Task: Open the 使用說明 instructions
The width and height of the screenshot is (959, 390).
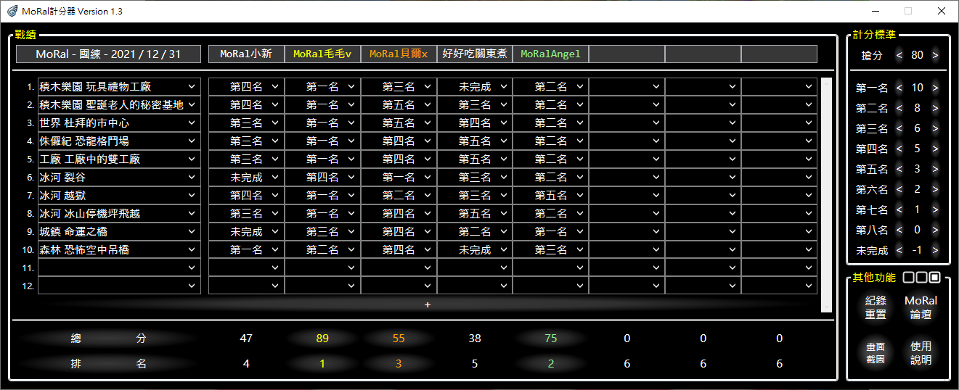Action: point(921,353)
